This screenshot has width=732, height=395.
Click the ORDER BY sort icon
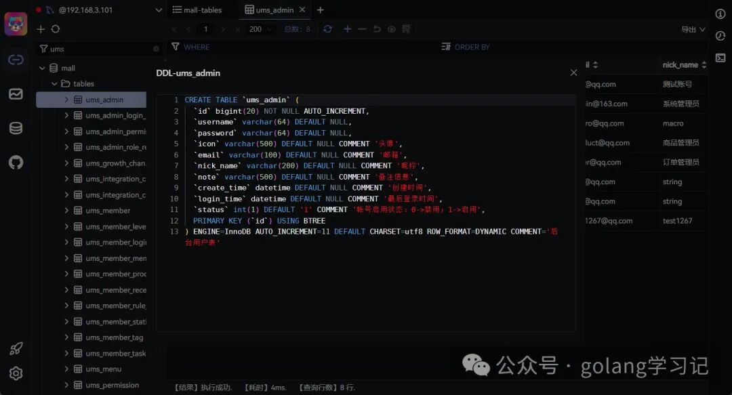[x=446, y=47]
